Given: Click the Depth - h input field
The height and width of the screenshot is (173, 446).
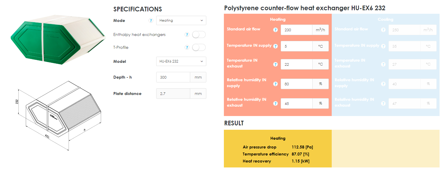Looking at the screenshot, I should (x=173, y=77).
